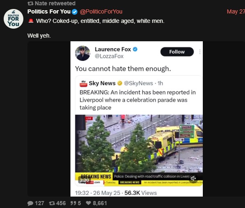Click the Follow button for Laurence Fox
This screenshot has width=245, height=208.
pos(177,52)
